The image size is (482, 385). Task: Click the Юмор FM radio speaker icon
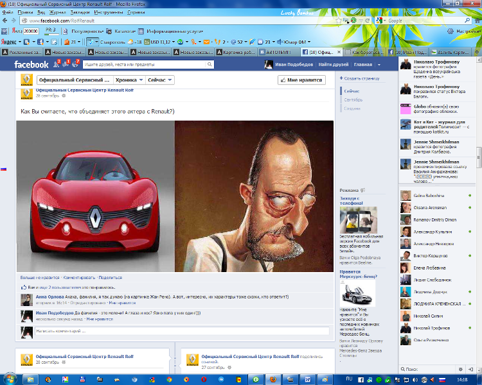pyautogui.click(x=280, y=42)
